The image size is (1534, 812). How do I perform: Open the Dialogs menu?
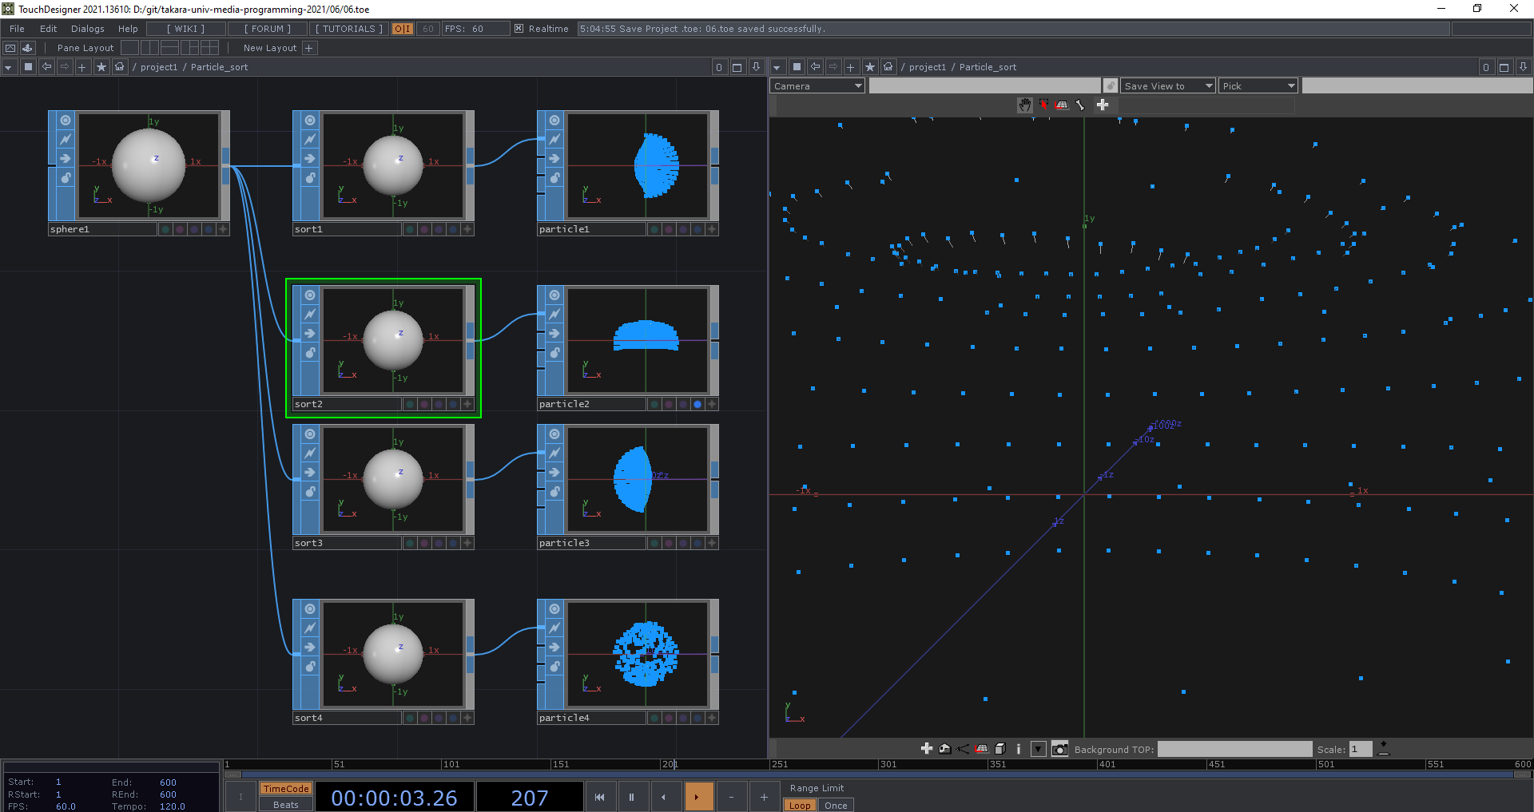coord(87,29)
